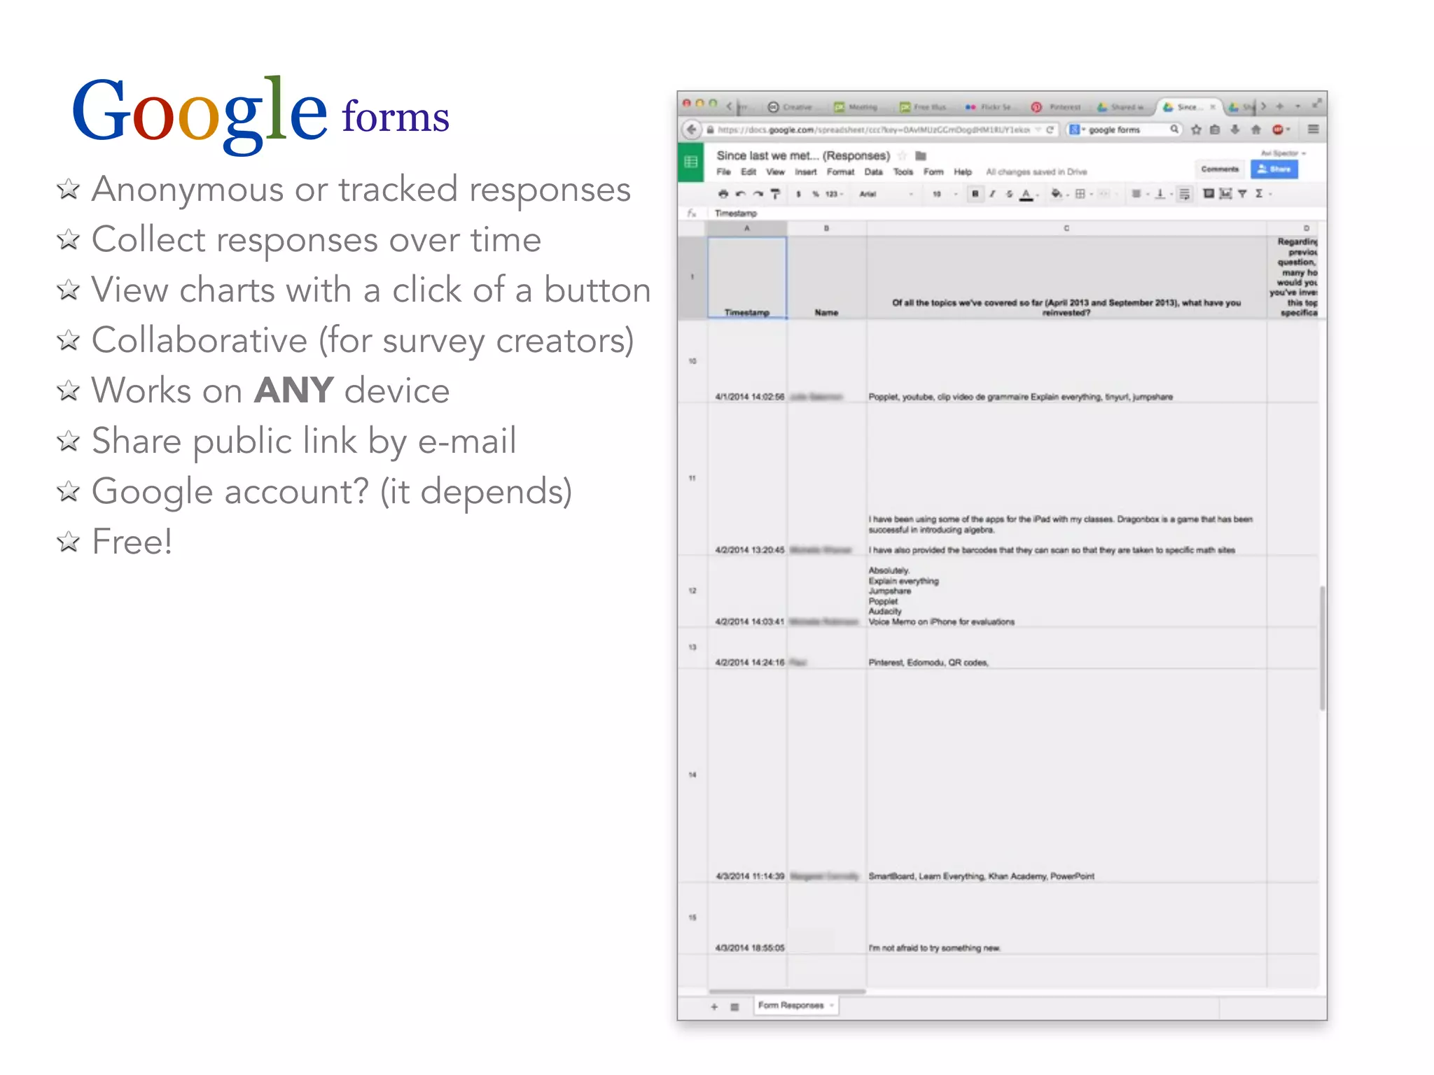Select the Timestamp cell in row 1
This screenshot has width=1434, height=1075.
pyautogui.click(x=747, y=278)
